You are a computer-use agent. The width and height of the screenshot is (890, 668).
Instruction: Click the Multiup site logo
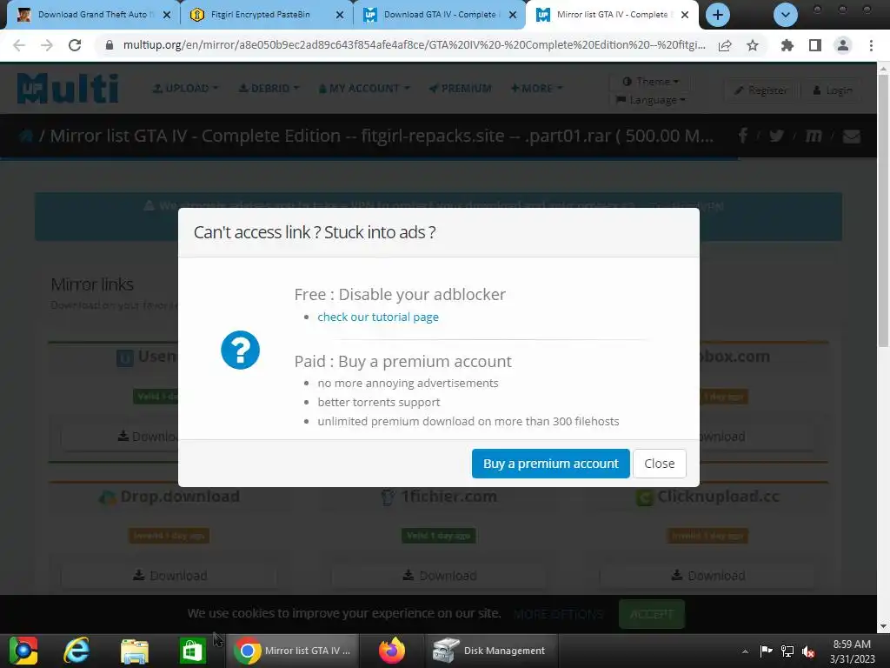(68, 88)
